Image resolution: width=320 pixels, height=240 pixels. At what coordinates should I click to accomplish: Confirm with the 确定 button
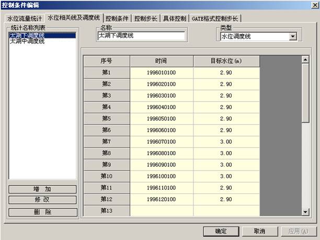[220, 231]
